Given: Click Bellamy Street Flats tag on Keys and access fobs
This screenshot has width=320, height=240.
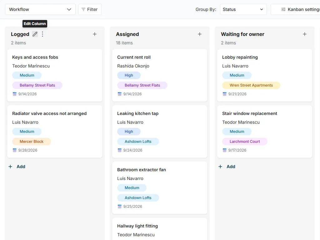Looking at the screenshot, I should pyautogui.click(x=37, y=85).
